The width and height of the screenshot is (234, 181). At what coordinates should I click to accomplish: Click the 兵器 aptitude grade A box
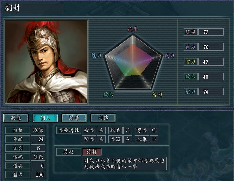point(127,139)
